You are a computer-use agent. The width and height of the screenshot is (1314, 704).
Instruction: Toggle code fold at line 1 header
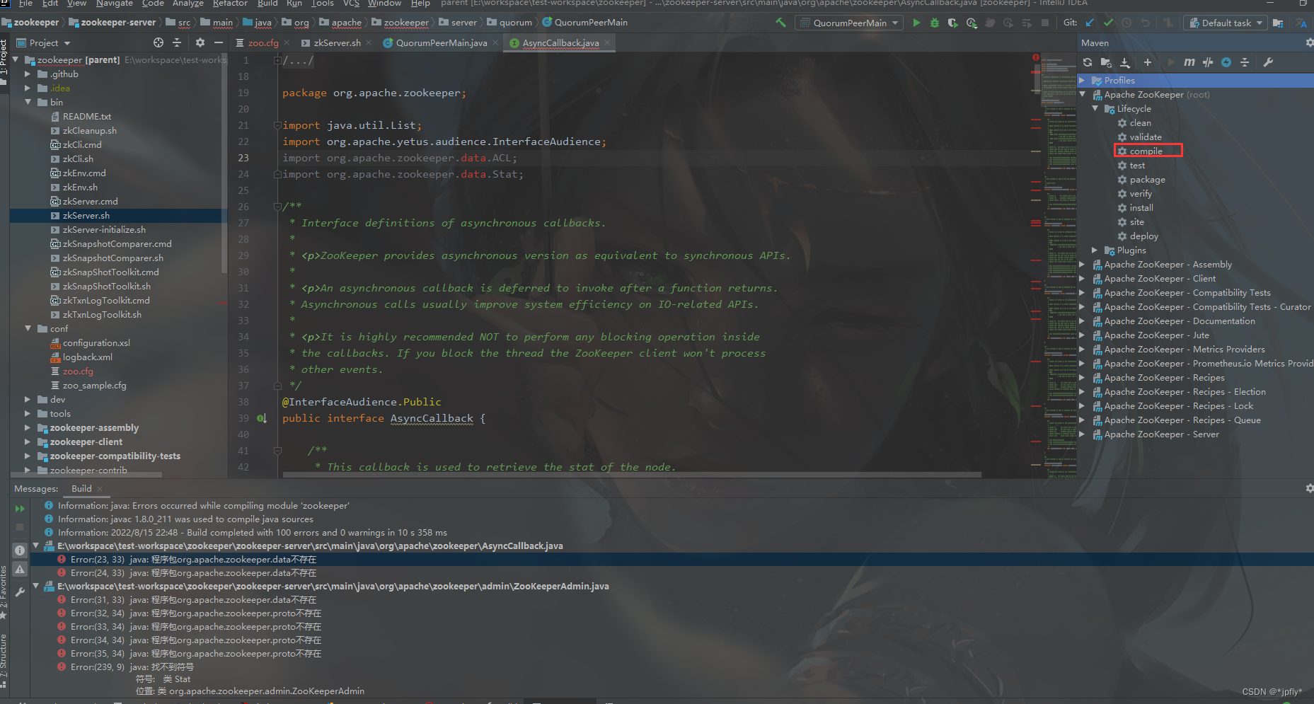277,60
